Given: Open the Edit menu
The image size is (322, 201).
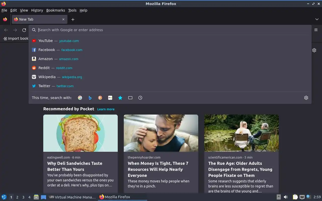Looking at the screenshot, I should coord(14,10).
